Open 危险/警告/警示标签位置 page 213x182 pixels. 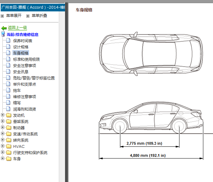point(34,78)
